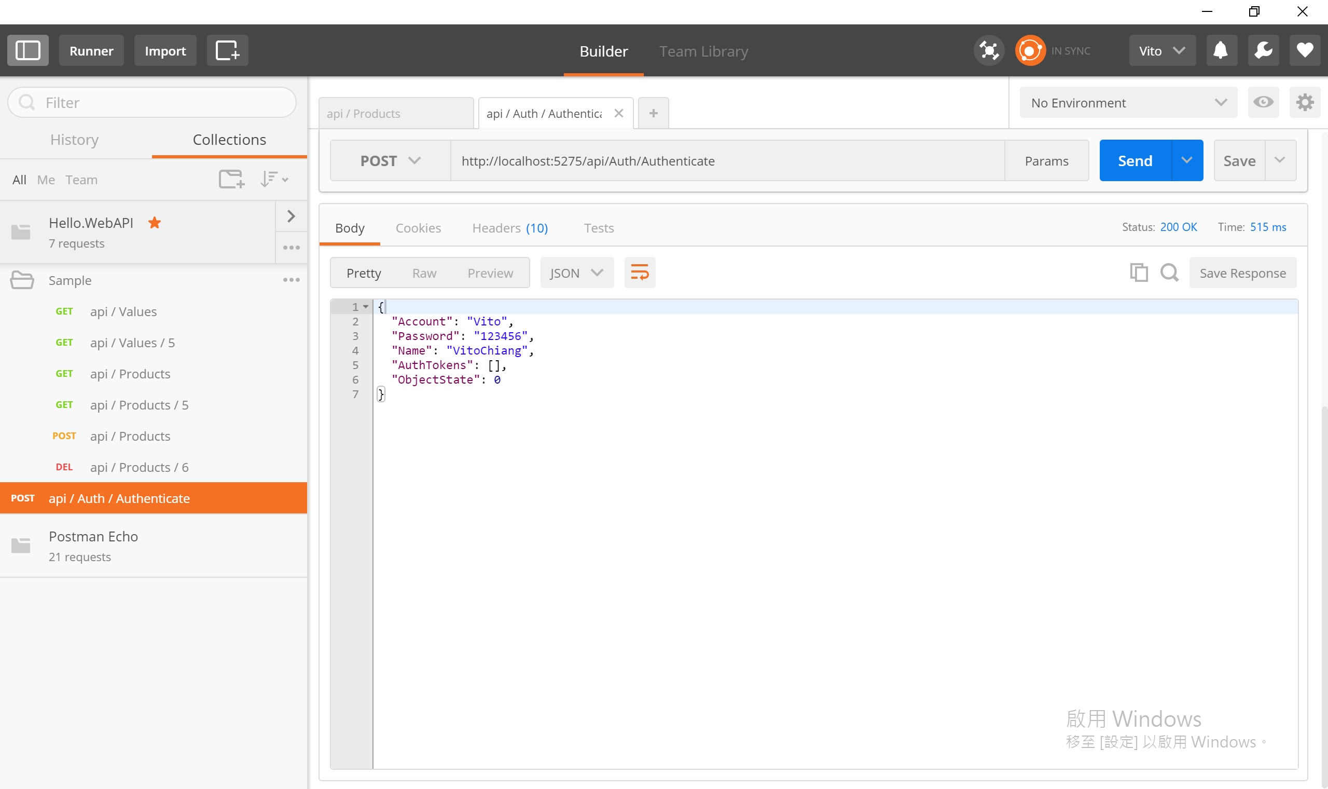1328x789 pixels.
Task: Click the Import button
Action: coord(165,50)
